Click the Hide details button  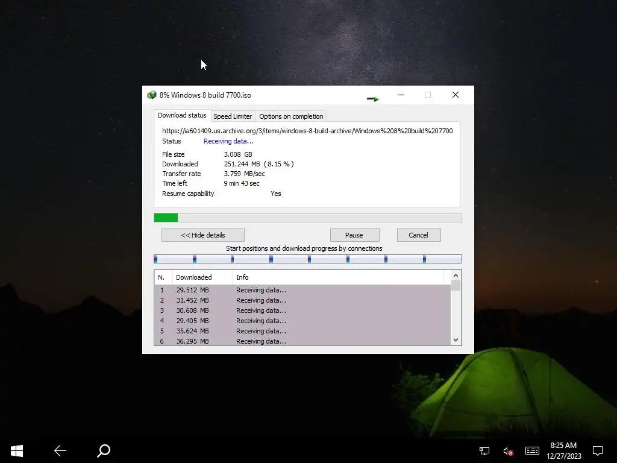[203, 235]
